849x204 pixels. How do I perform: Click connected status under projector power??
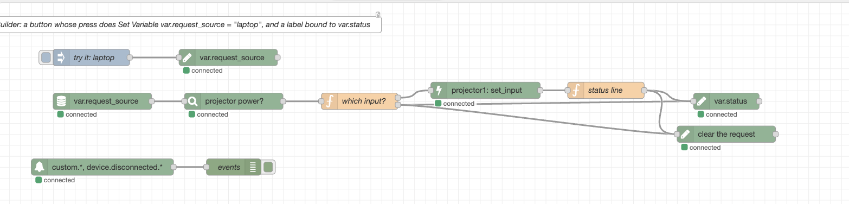tap(208, 114)
